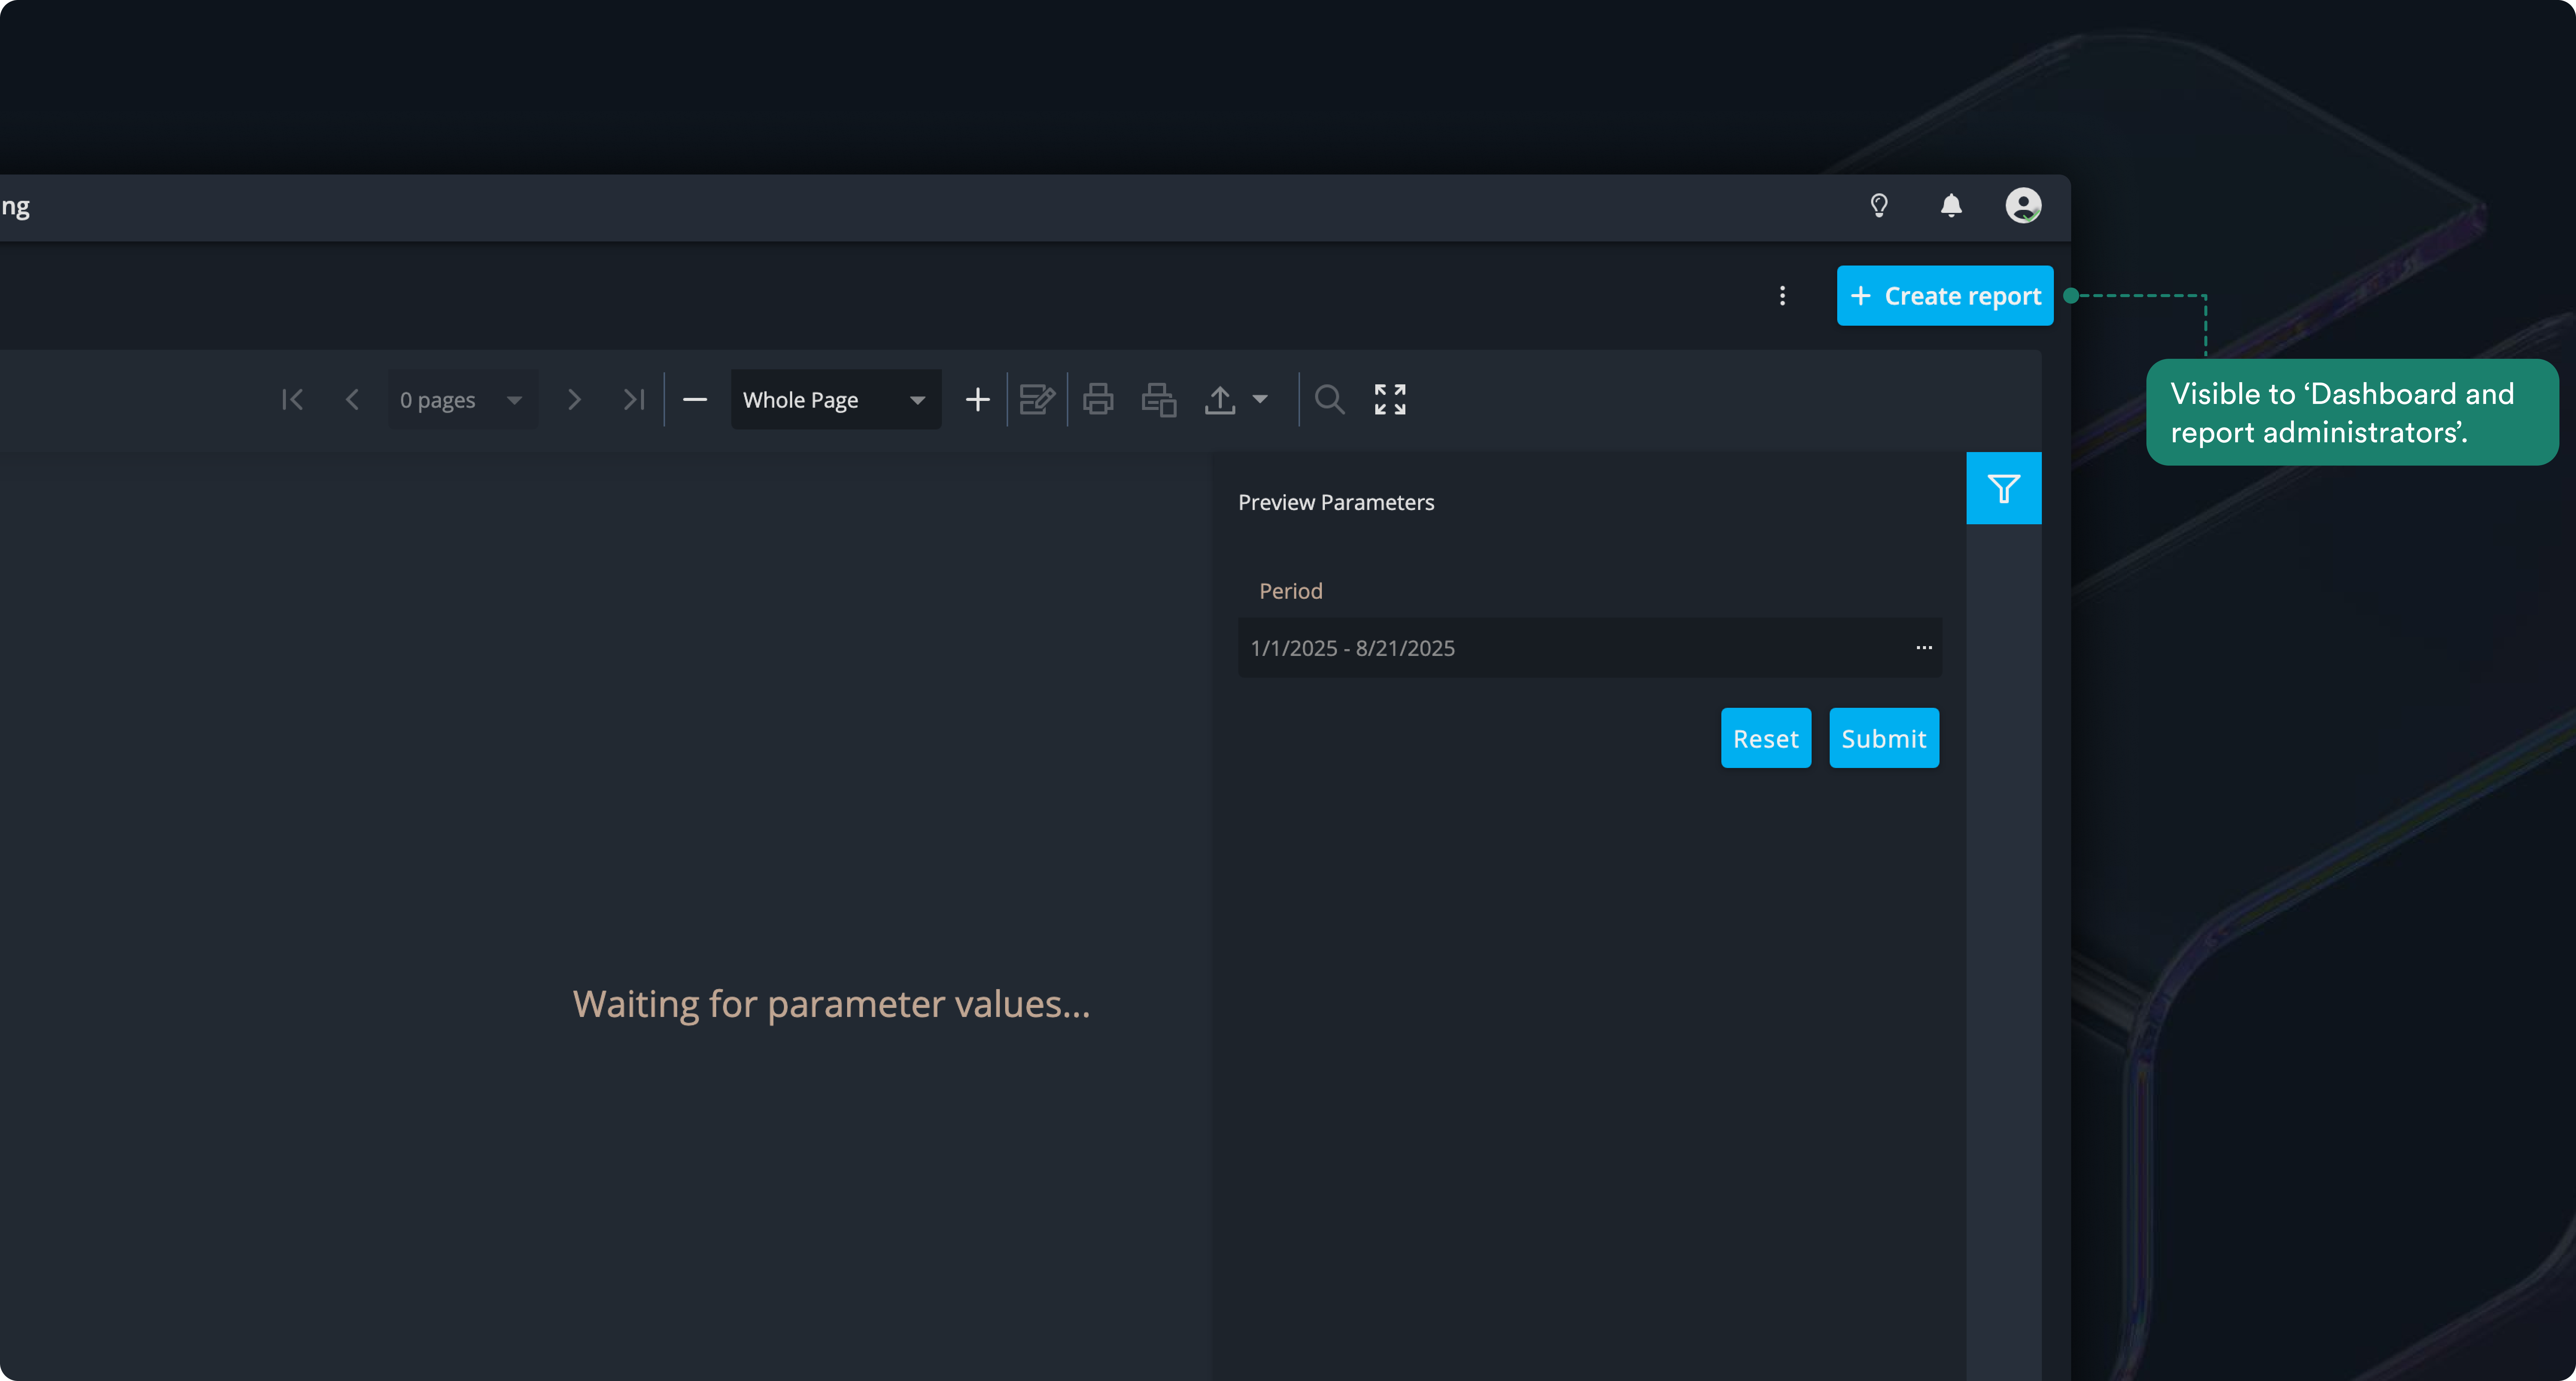Zoom out with minus button
Viewport: 2576px width, 1381px height.
695,400
